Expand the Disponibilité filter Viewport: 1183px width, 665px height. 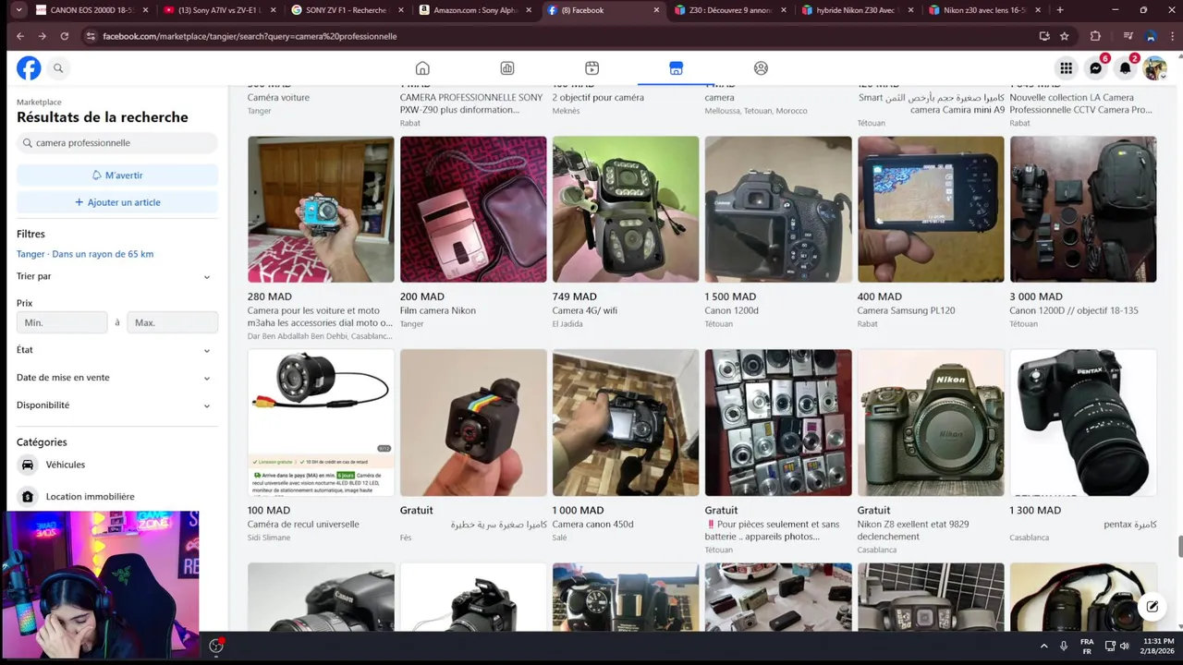click(115, 405)
